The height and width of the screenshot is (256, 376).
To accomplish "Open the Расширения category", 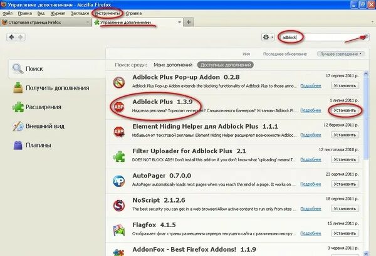I will [x=57, y=107].
